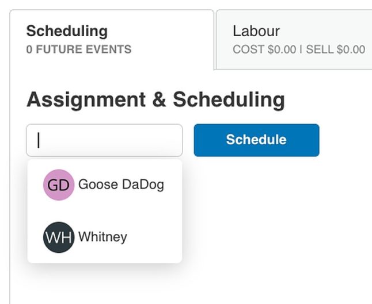Viewport: 372px width, 304px height.
Task: Click blank space right of Schedule button
Action: pyautogui.click(x=345, y=140)
